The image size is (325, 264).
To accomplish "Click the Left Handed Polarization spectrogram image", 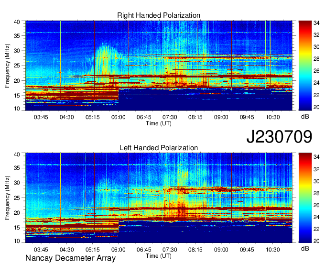I will point(159,198).
